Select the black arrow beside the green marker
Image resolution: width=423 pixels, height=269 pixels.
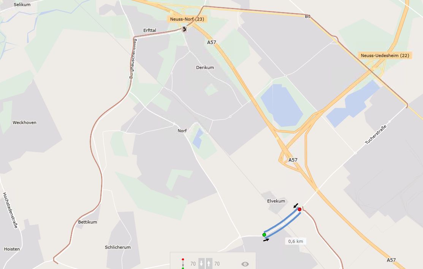pyautogui.click(x=266, y=240)
